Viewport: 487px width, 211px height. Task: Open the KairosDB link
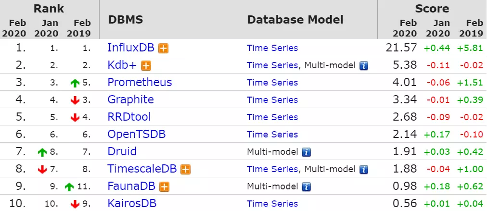pyautogui.click(x=132, y=203)
